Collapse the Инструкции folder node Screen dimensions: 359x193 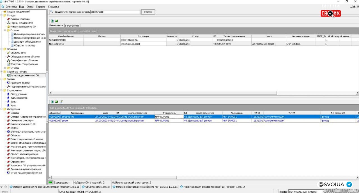point(1,109)
